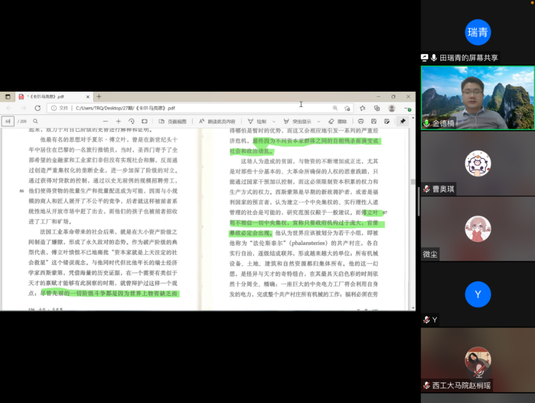This screenshot has width=535, height=403.
Task: Rotate the PDF page
Action: coord(132,121)
